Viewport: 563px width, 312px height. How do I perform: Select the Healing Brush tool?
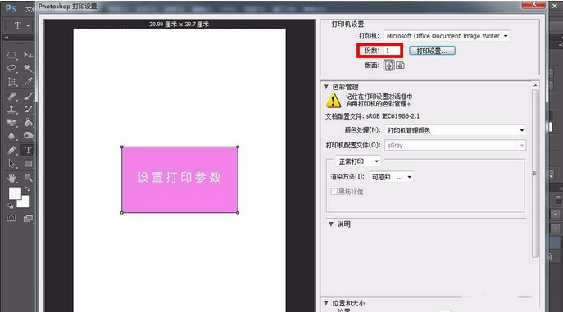pyautogui.click(x=11, y=96)
